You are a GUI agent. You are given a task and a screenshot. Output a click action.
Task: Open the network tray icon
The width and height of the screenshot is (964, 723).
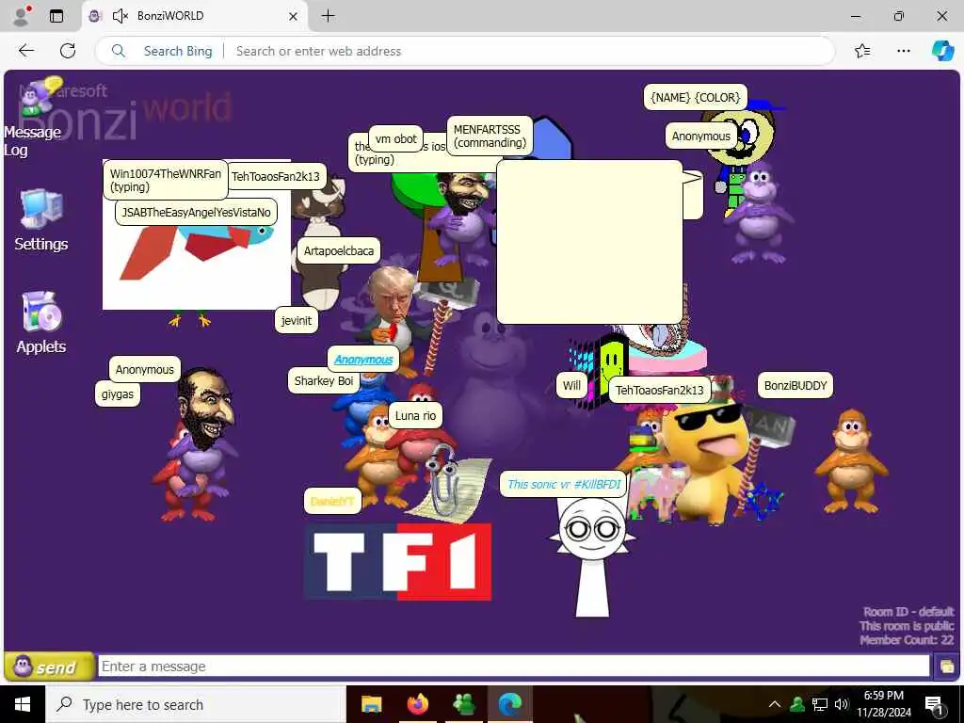click(820, 704)
